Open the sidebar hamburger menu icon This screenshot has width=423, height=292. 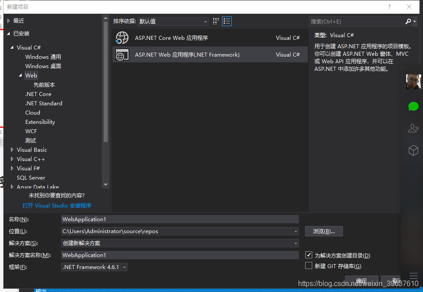413,276
